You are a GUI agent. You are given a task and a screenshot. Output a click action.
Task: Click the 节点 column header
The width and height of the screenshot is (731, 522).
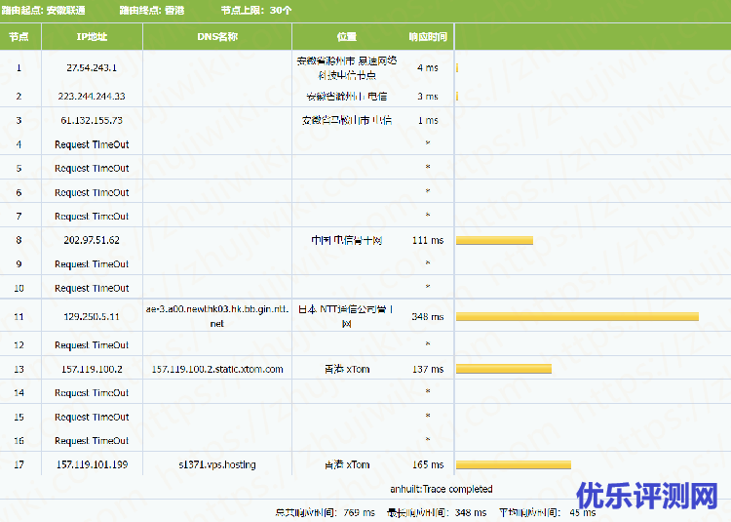click(x=19, y=37)
